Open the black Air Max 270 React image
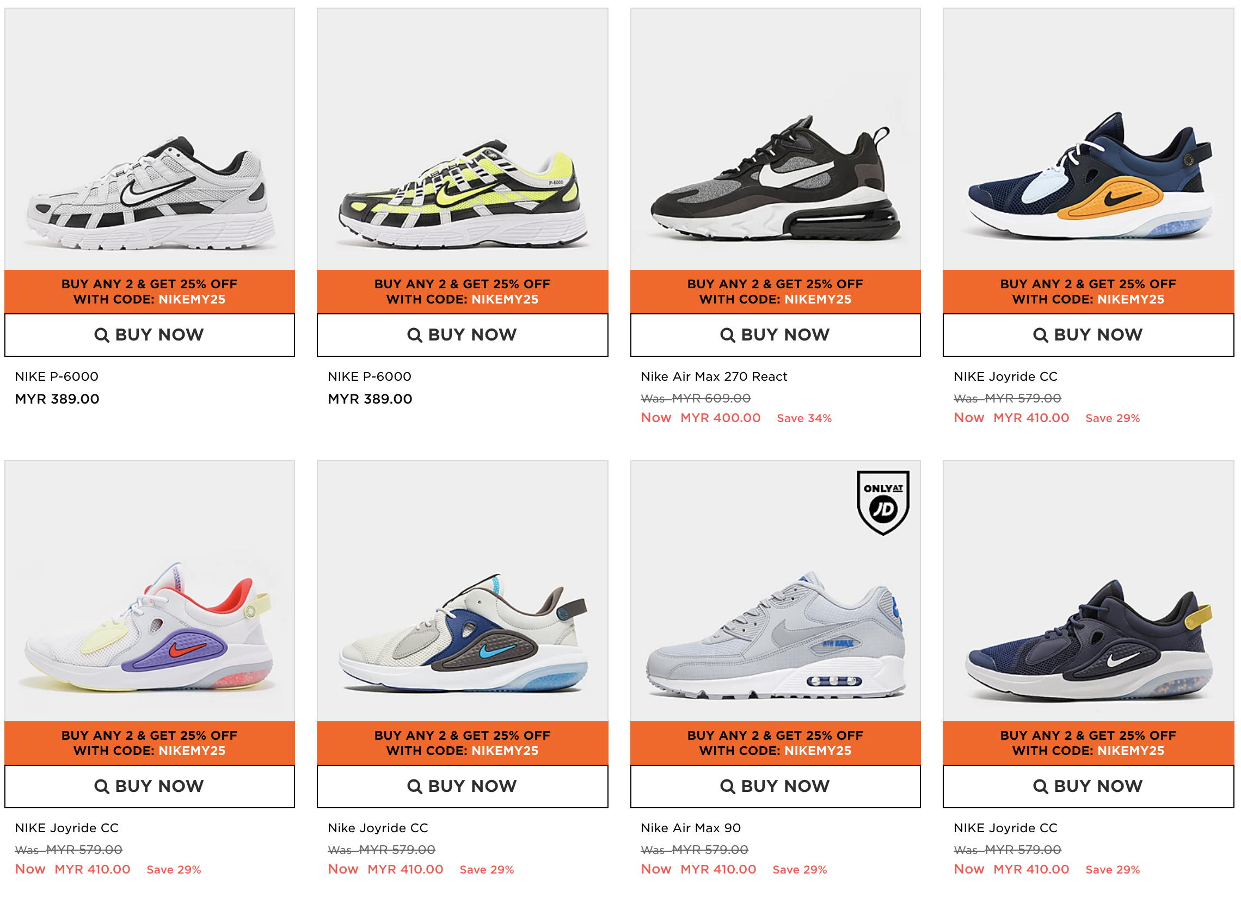The height and width of the screenshot is (904, 1241). click(x=775, y=139)
